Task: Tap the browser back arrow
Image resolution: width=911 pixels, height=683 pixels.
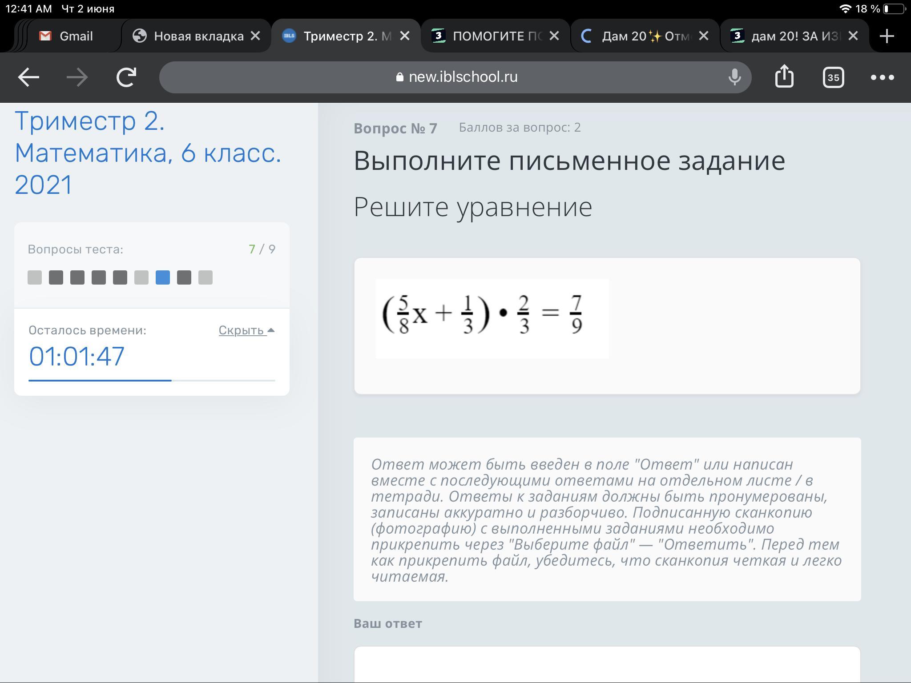Action: coord(28,77)
